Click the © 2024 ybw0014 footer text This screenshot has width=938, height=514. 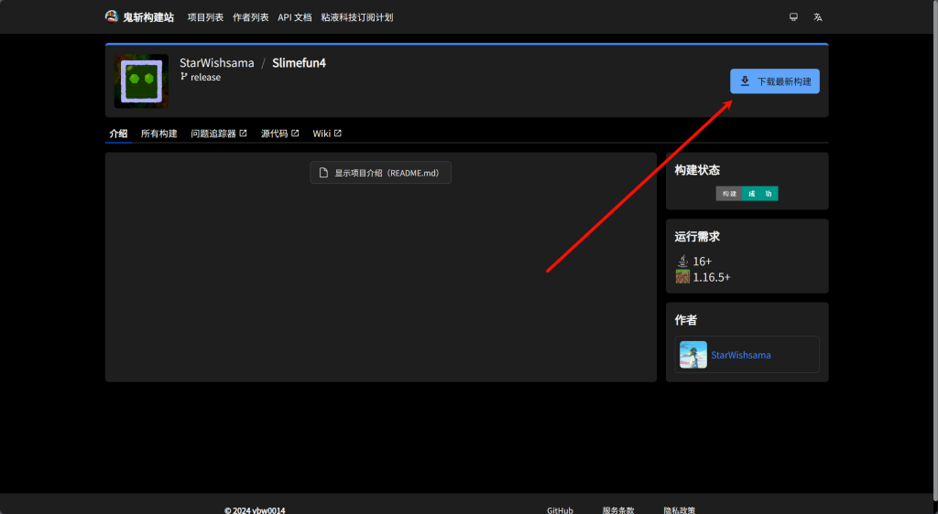255,510
